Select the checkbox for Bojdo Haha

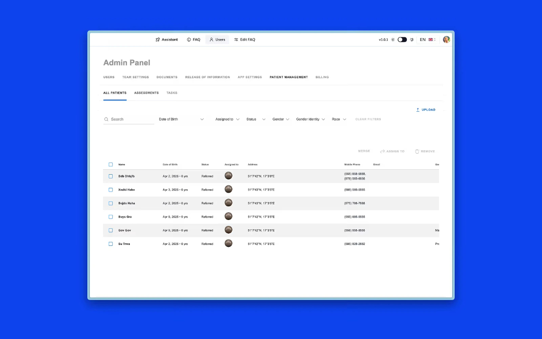(x=111, y=203)
